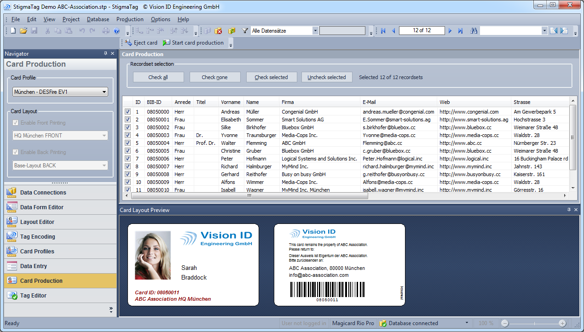Click the binoculars search icon
Screen dimensions: 584x332
pos(474,31)
